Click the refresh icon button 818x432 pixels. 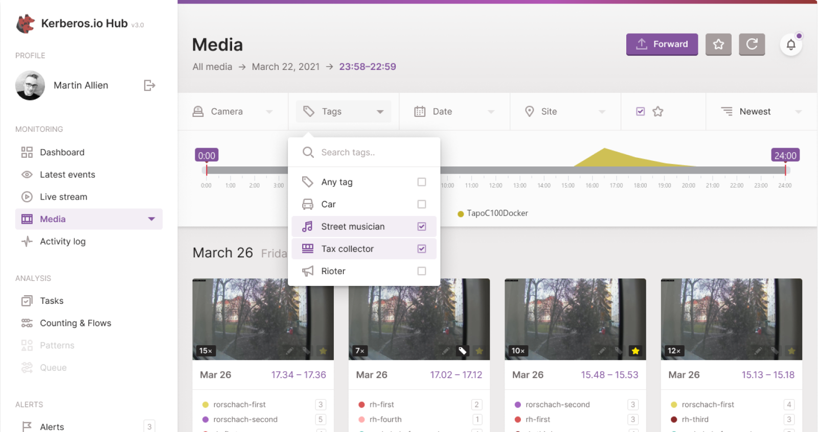(x=752, y=44)
